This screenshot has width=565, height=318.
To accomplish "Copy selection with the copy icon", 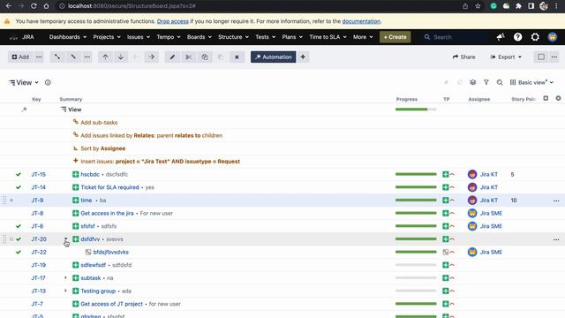I will tap(205, 57).
